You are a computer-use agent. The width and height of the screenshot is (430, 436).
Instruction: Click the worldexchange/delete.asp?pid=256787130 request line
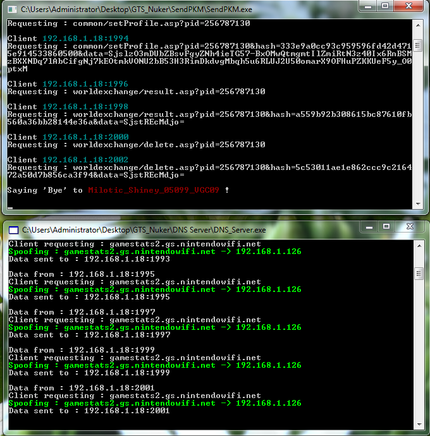(136, 145)
